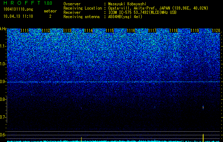Click the short yellow detection spike near 1113
This screenshot has width=223, height=142.
tap(81, 139)
